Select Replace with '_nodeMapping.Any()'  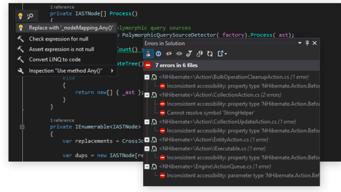pos(66,28)
